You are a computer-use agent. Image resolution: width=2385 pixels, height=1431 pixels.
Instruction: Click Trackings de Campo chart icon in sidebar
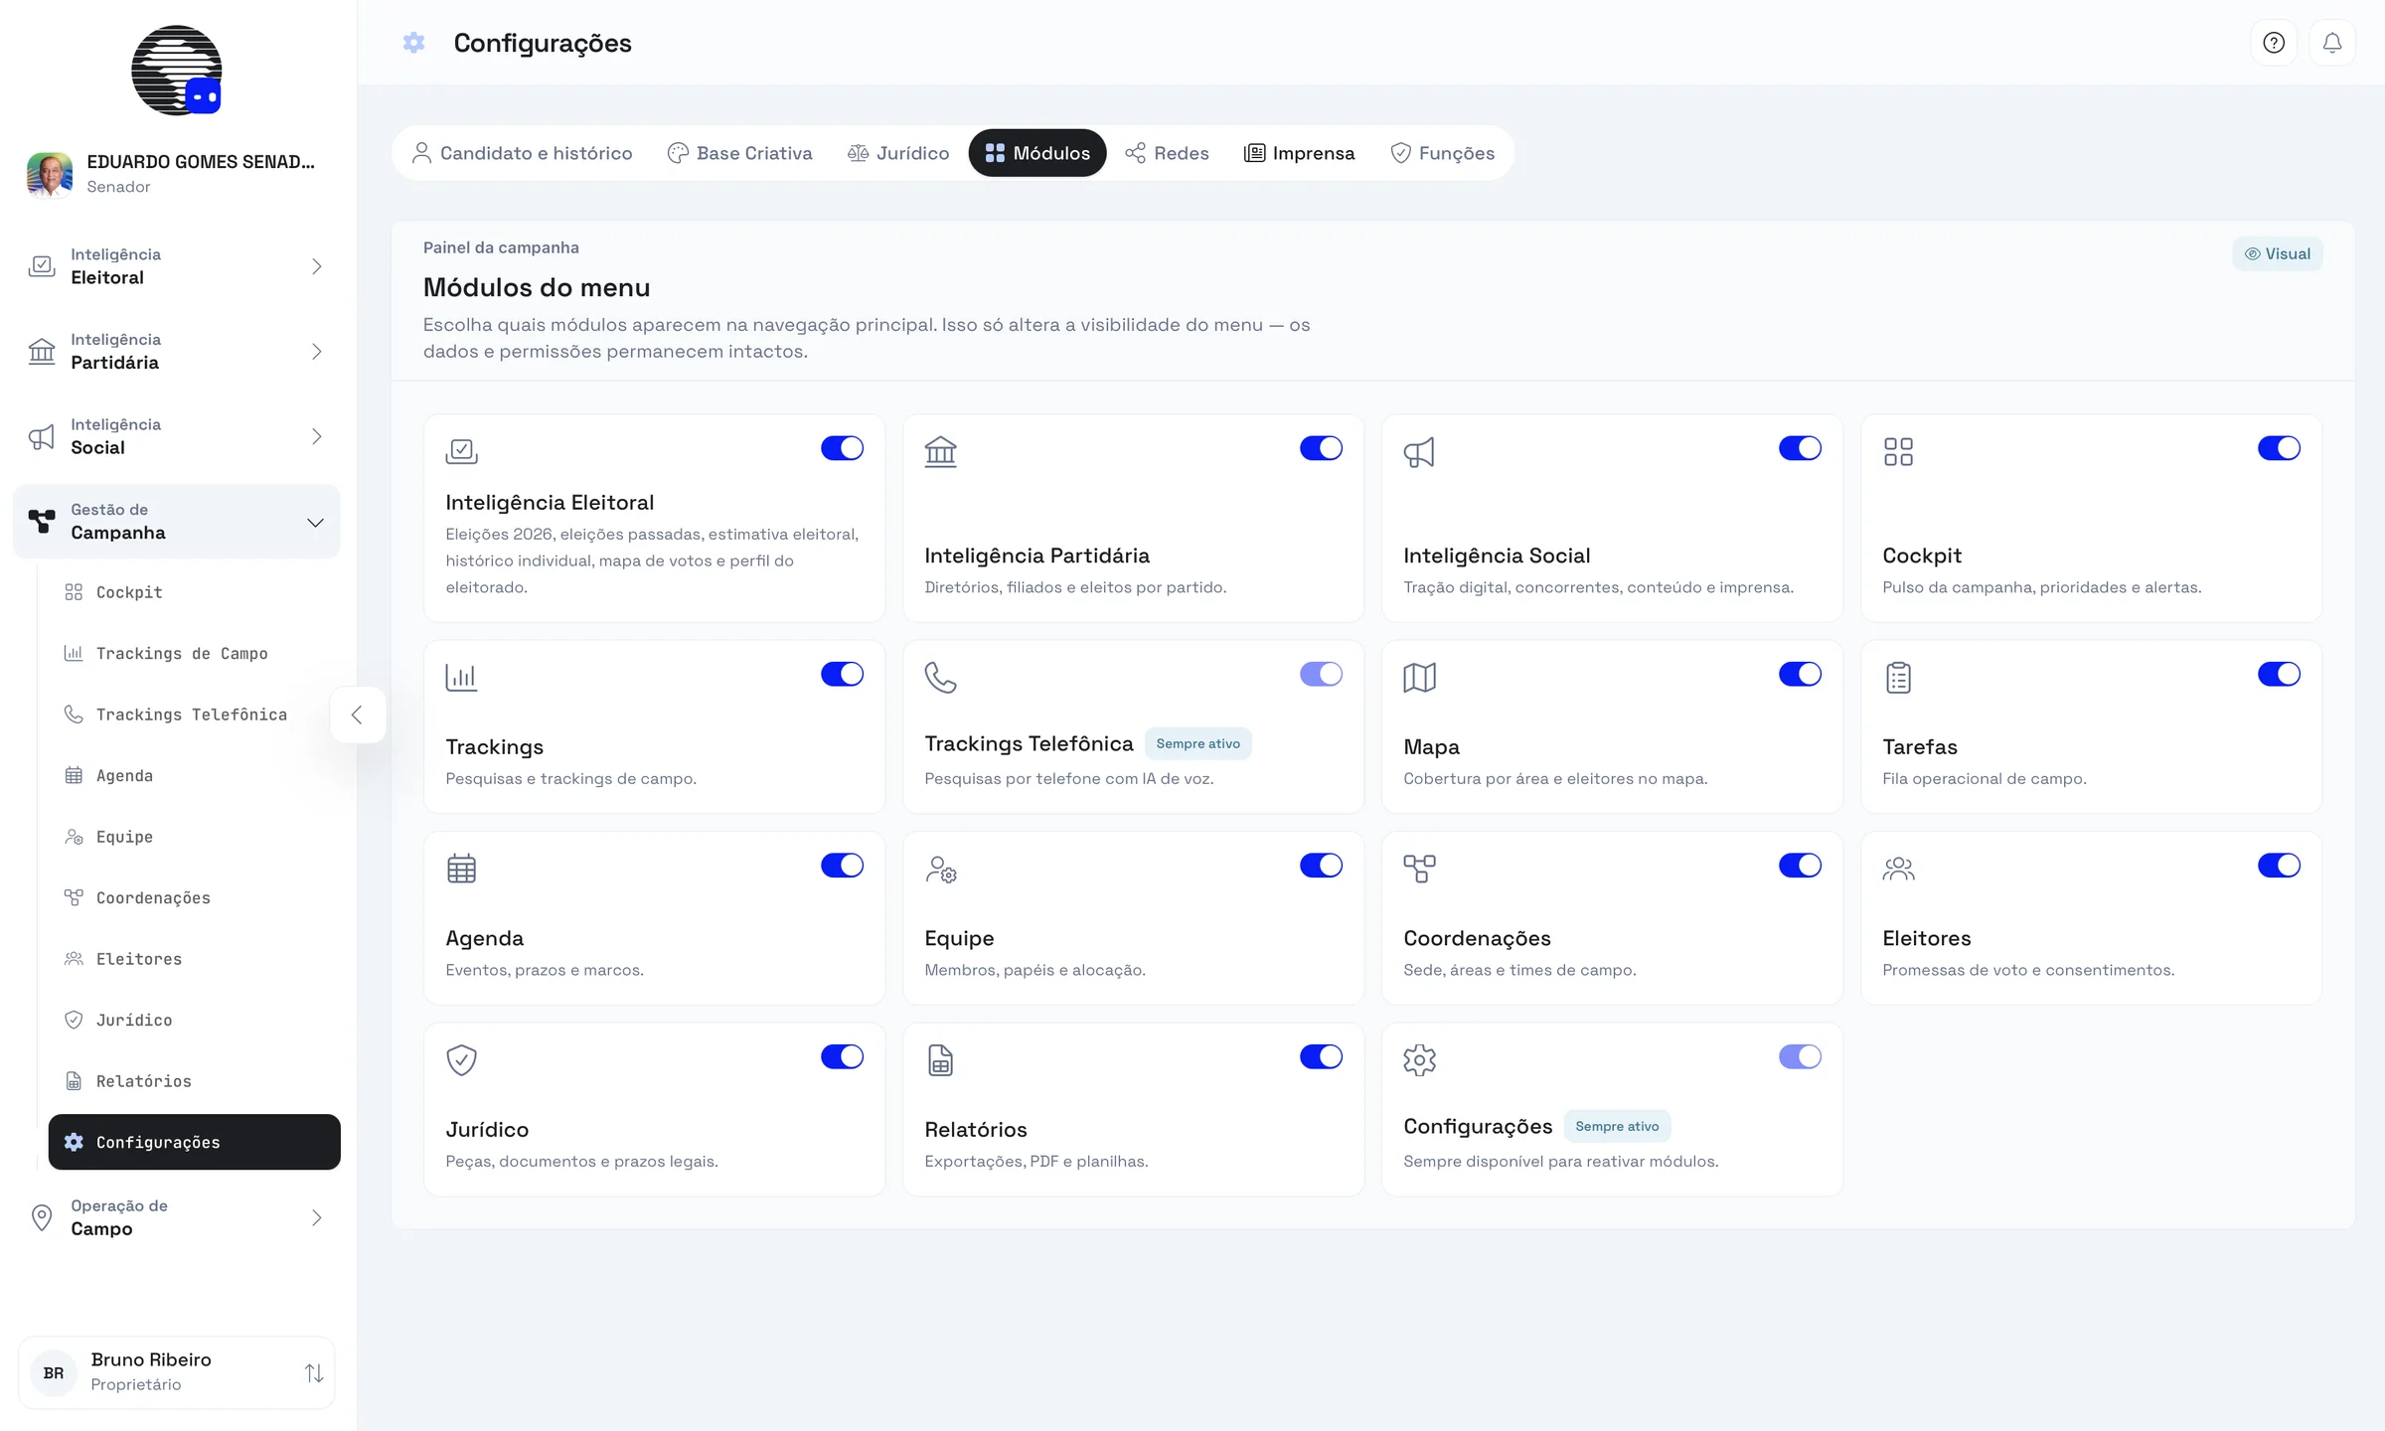74,653
